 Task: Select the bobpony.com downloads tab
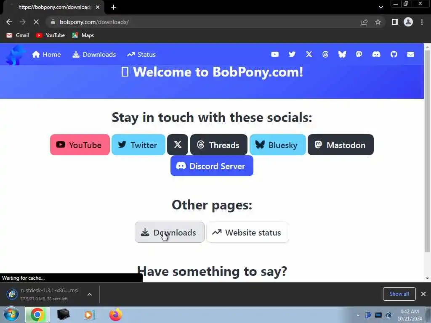click(53, 8)
